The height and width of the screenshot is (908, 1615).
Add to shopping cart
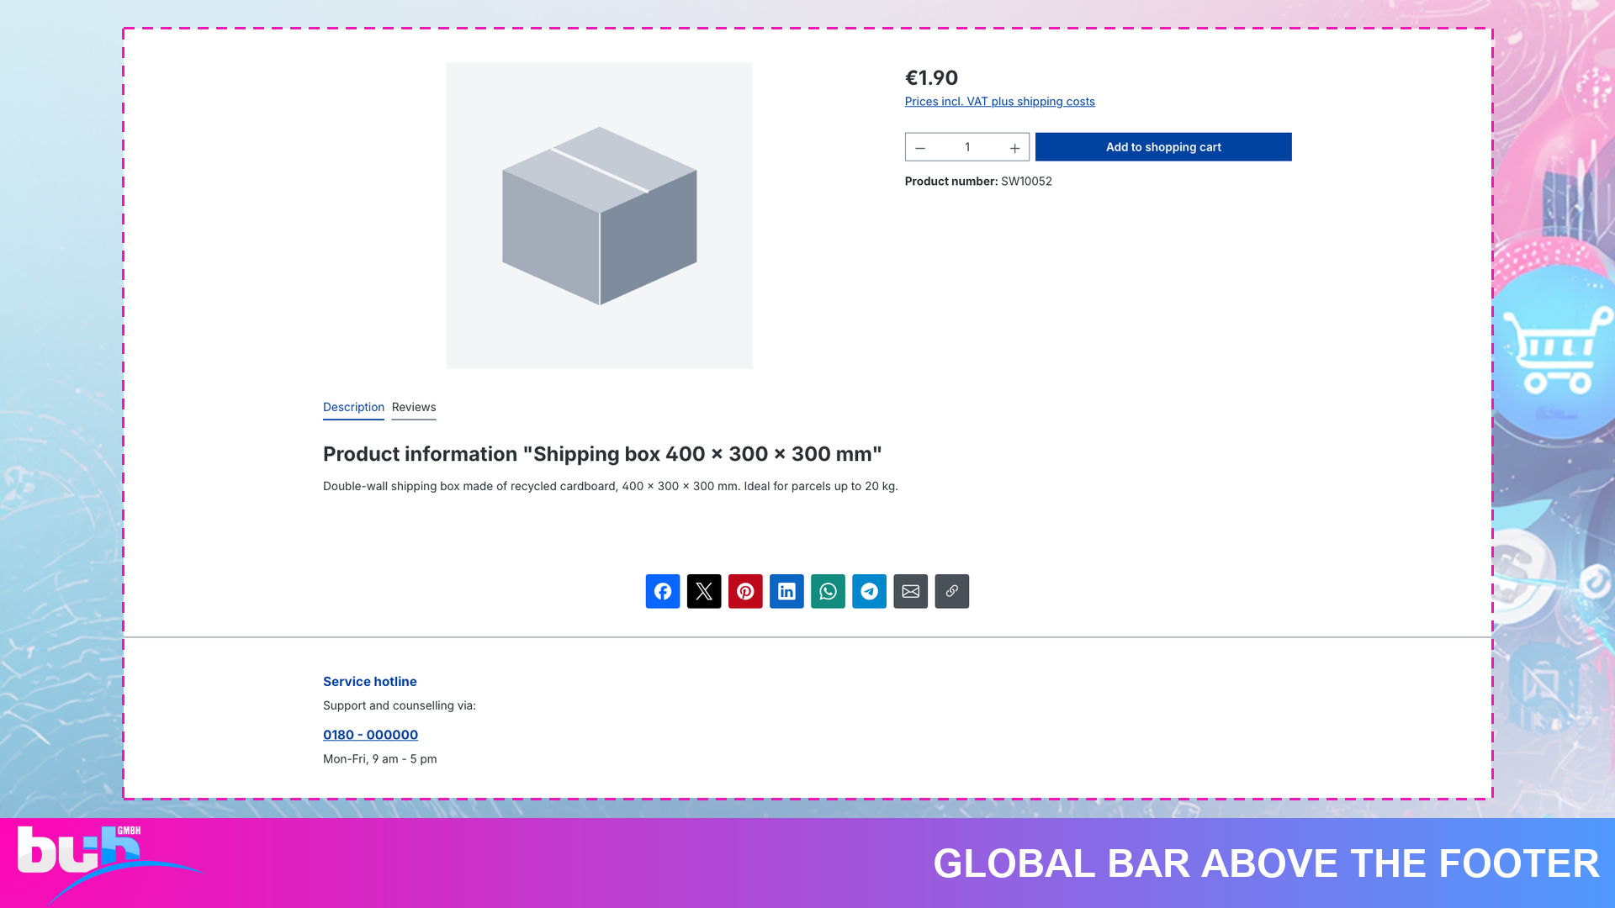pos(1162,147)
